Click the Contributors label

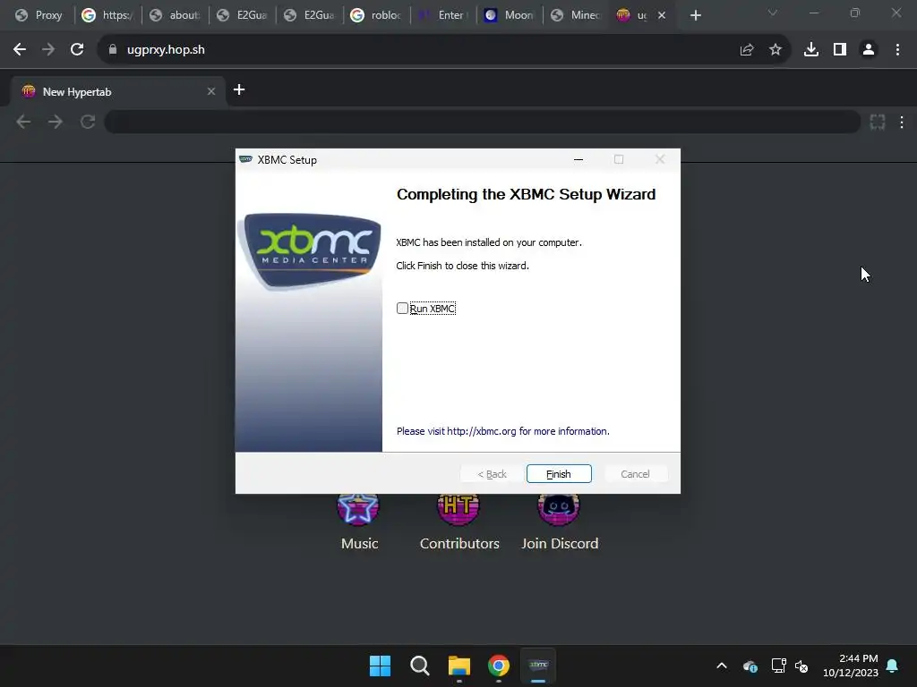pyautogui.click(x=459, y=543)
